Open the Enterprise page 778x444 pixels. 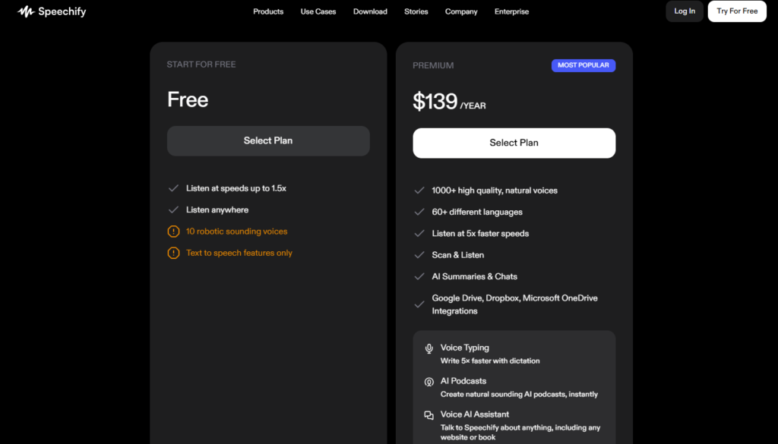pyautogui.click(x=511, y=11)
